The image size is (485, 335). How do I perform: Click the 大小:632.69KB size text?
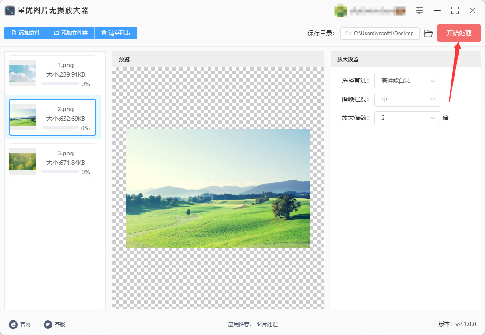click(x=66, y=119)
